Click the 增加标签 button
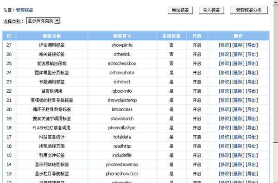 tap(180, 10)
